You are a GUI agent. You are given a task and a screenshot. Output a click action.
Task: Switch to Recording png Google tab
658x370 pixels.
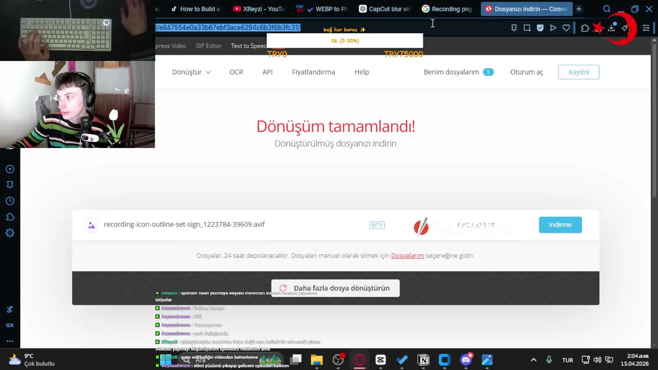point(448,9)
